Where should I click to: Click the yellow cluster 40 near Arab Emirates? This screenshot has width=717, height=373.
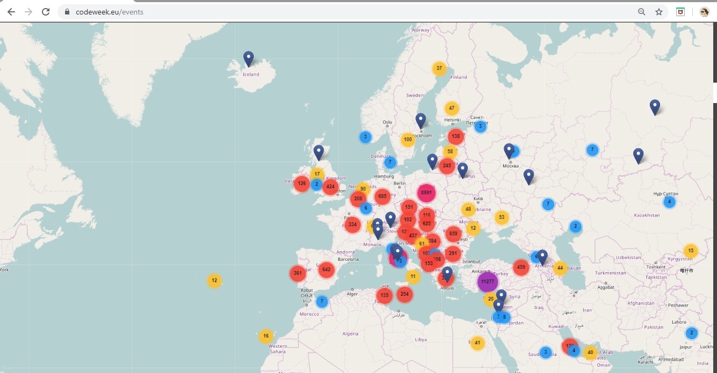pyautogui.click(x=590, y=353)
